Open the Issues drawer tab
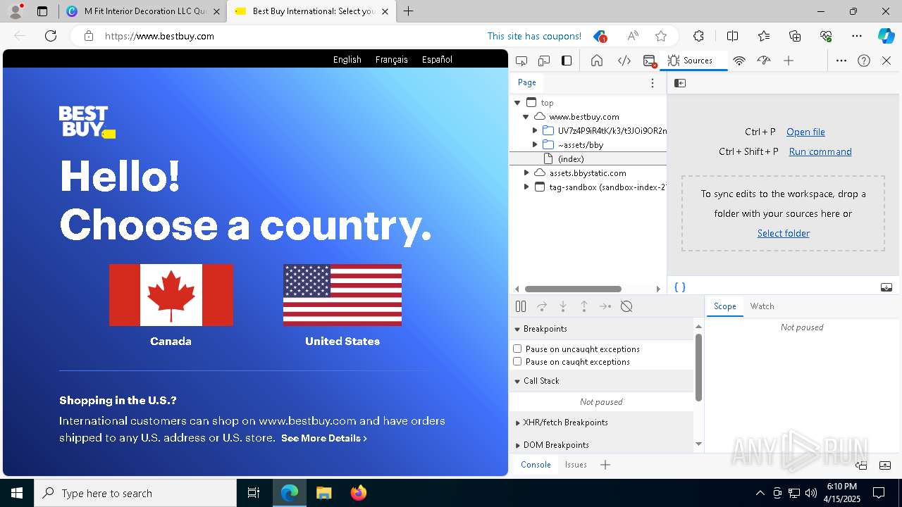This screenshot has height=507, width=902. pyautogui.click(x=576, y=465)
